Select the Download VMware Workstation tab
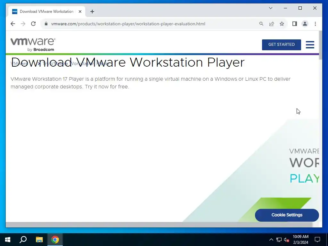The height and width of the screenshot is (246, 328). (47, 12)
